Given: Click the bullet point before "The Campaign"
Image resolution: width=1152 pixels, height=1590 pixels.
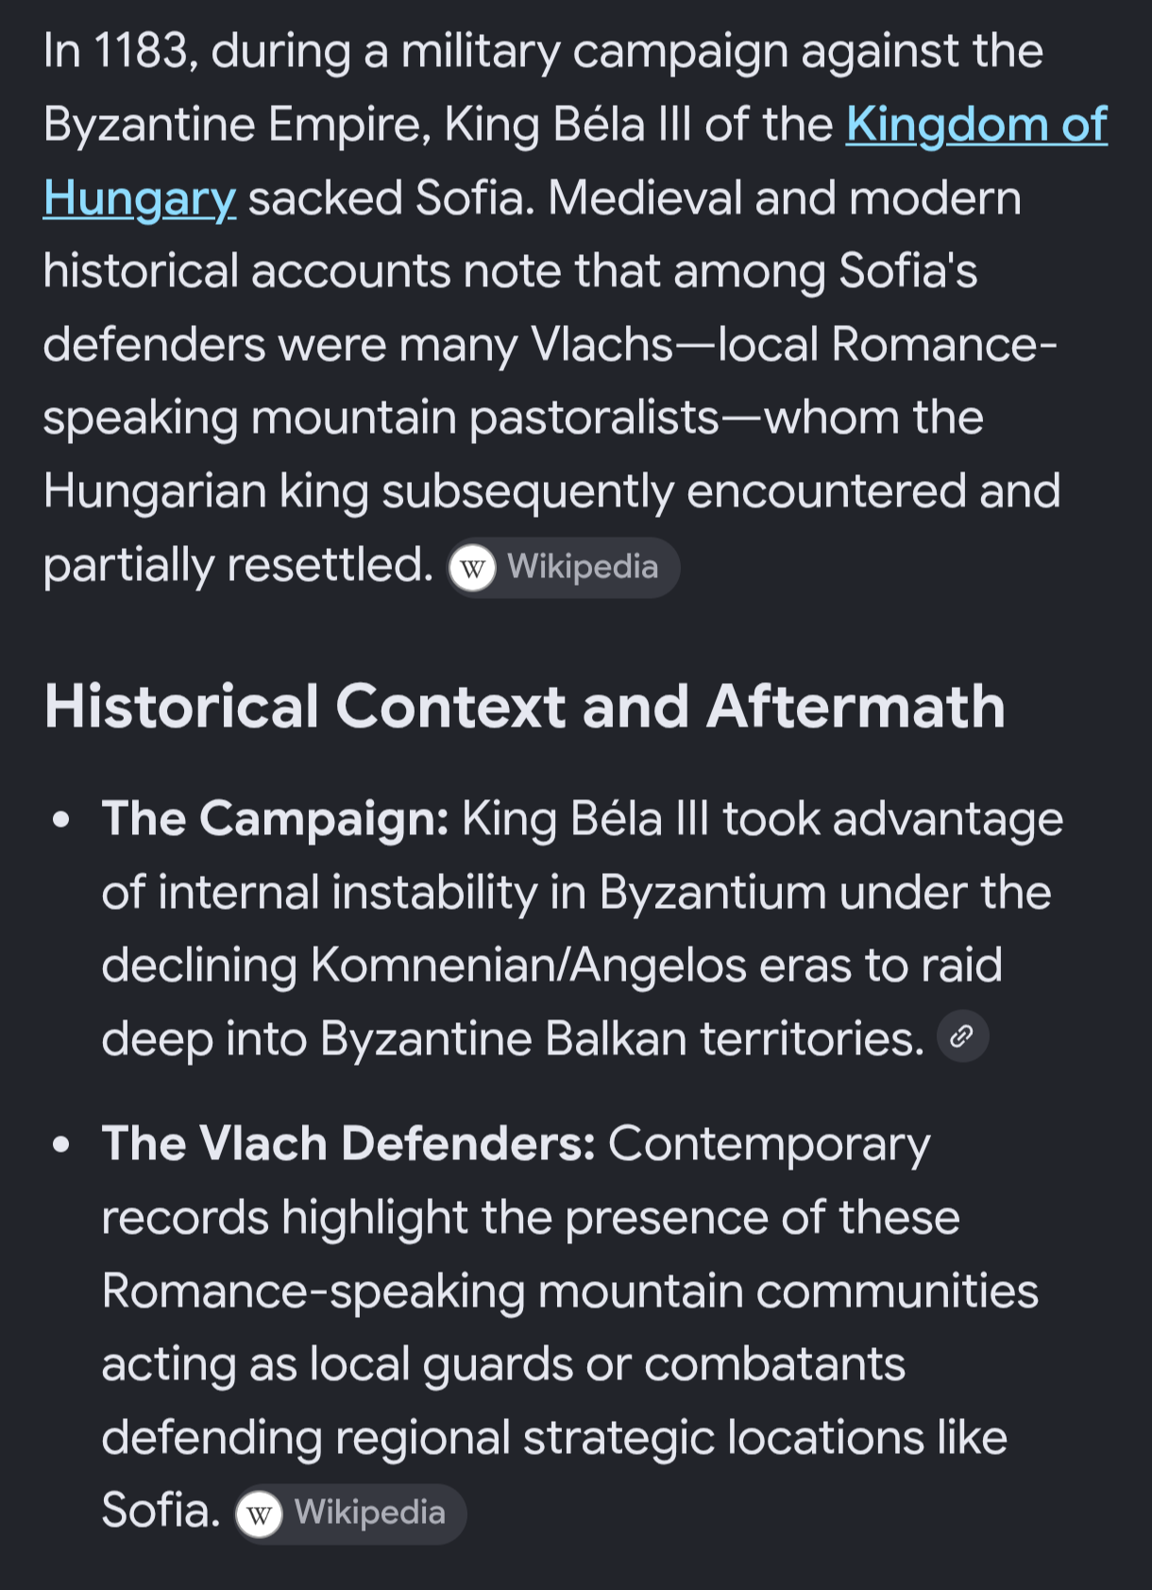Looking at the screenshot, I should click(x=62, y=820).
